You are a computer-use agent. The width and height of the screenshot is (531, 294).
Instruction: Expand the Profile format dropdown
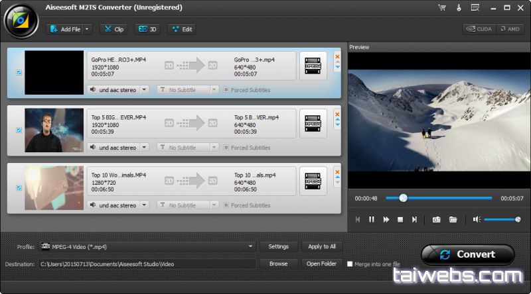251,246
